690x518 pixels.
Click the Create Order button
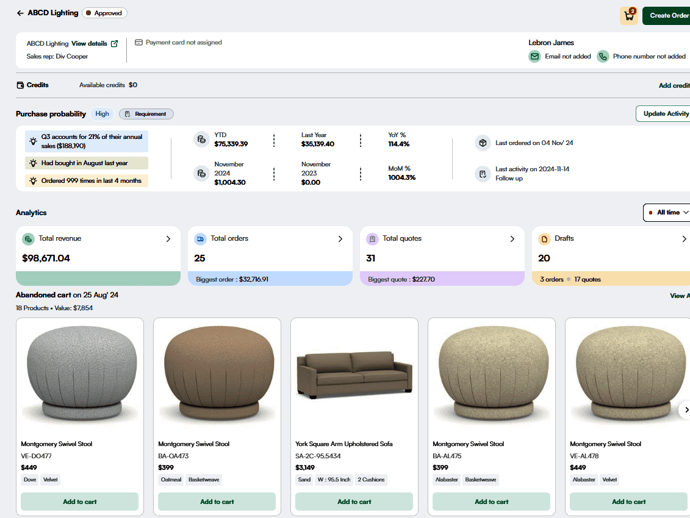tap(668, 16)
